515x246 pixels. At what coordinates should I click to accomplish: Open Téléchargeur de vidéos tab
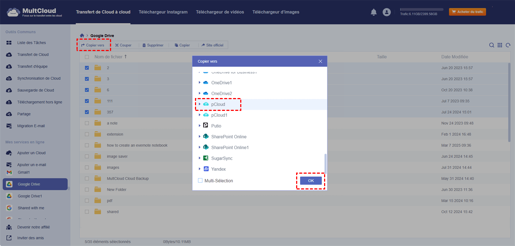[x=220, y=12]
